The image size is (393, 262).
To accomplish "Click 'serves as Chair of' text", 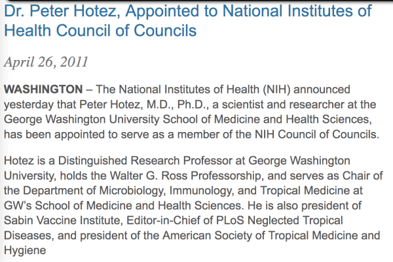I will point(325,176).
